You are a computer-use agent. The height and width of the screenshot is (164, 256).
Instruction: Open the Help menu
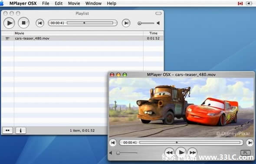[112, 3]
